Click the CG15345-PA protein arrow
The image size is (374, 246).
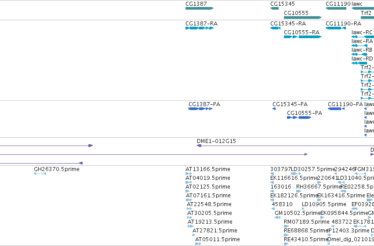(274, 109)
